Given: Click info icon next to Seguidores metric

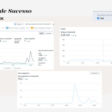Looking at the screenshot, I should pyautogui.click(x=21, y=39).
